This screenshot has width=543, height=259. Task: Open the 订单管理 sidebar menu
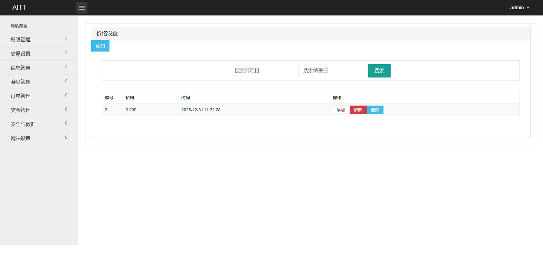point(21,96)
